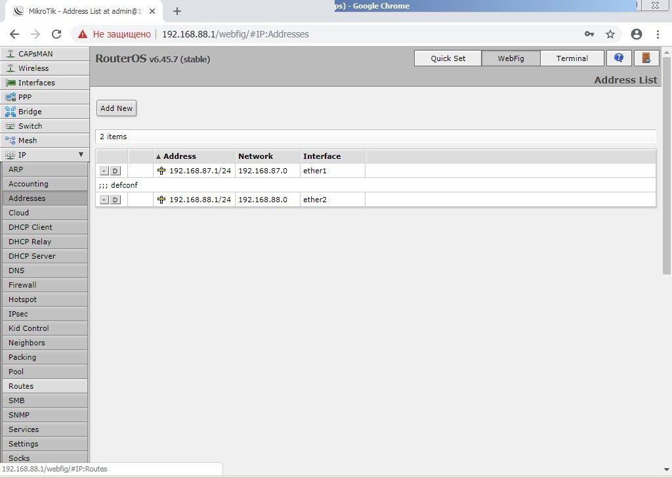
Task: Sort by the Network column header
Action: coord(268,156)
